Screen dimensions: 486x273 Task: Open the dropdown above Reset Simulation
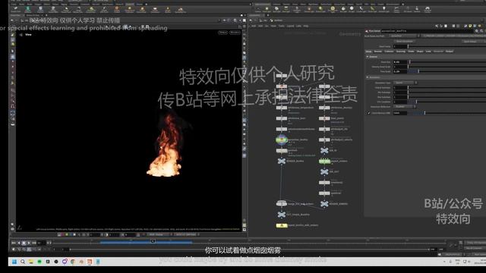pyautogui.click(x=405, y=36)
